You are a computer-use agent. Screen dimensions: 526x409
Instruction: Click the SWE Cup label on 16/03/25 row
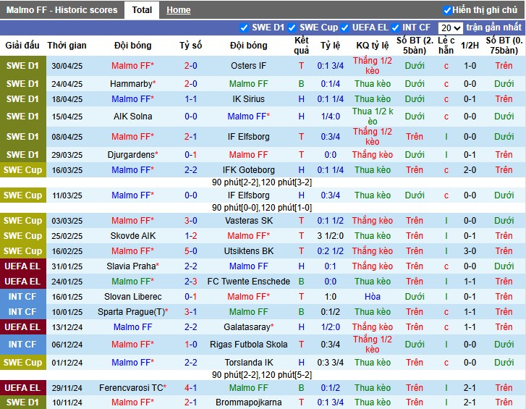(x=22, y=170)
